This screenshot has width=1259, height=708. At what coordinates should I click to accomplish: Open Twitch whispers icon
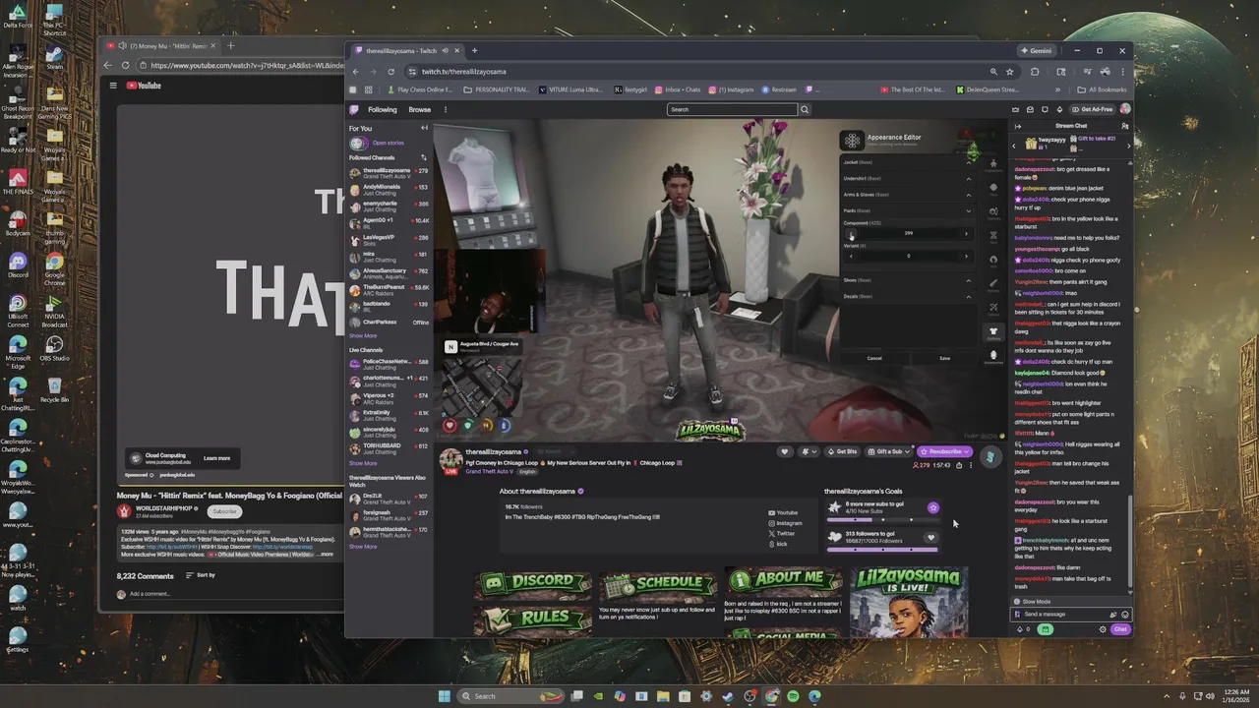tap(1030, 109)
